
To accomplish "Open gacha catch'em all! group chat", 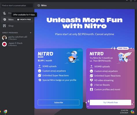I will tap(17, 38).
